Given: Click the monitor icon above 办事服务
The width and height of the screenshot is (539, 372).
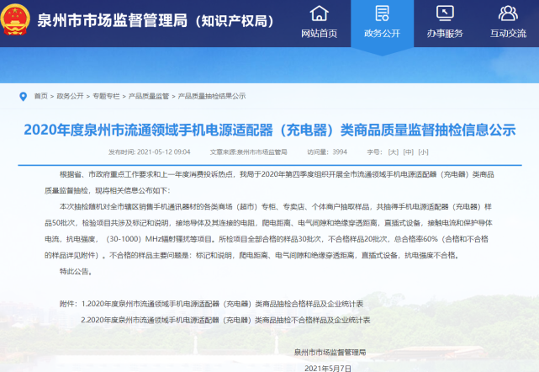Looking at the screenshot, I should click(x=445, y=13).
